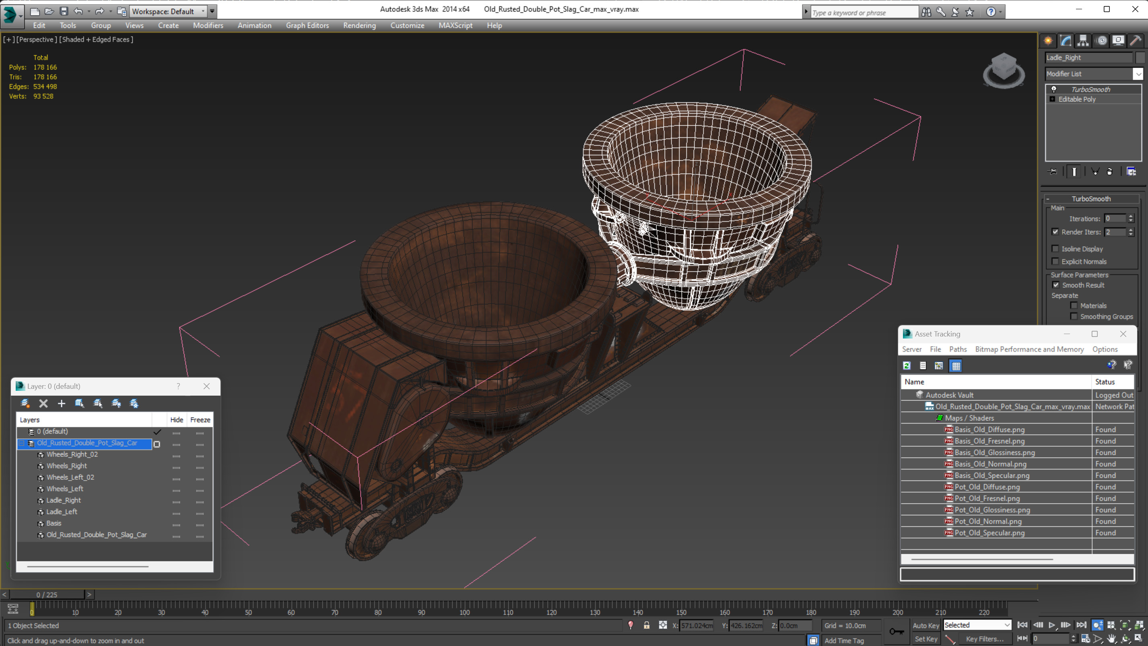
Task: Open the key filter Selected dropdown
Action: click(977, 625)
